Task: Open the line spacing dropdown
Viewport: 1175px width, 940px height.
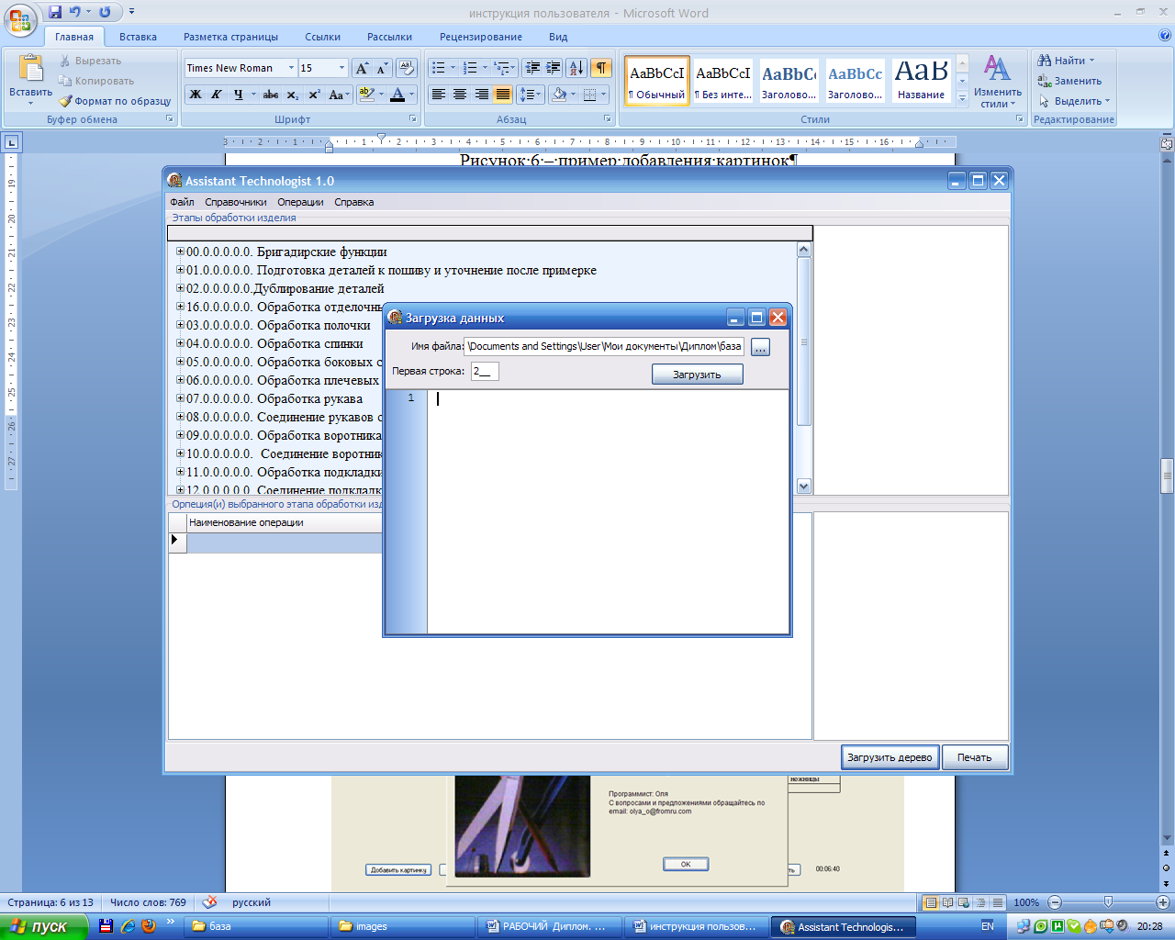Action: coord(530,94)
